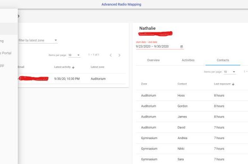Viewport: 248px width, 164px height.
Task: Click the Zone column header in contacts
Action: 144,84
